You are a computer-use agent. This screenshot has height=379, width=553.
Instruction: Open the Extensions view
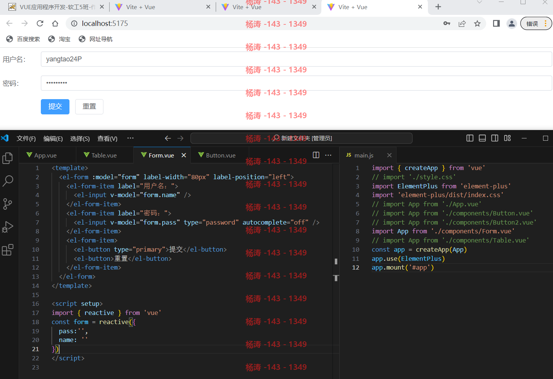pos(8,250)
